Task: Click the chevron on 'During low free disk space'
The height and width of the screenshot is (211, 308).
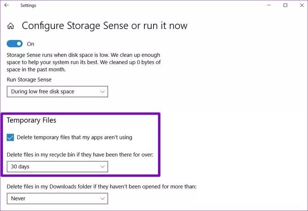Action: (103, 91)
